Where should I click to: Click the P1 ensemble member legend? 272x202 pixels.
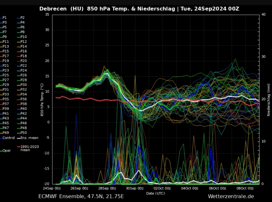pos(5,18)
